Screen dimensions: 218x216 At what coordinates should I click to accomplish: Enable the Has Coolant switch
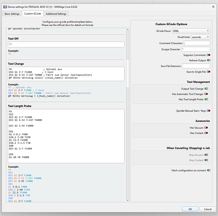(x=206, y=133)
